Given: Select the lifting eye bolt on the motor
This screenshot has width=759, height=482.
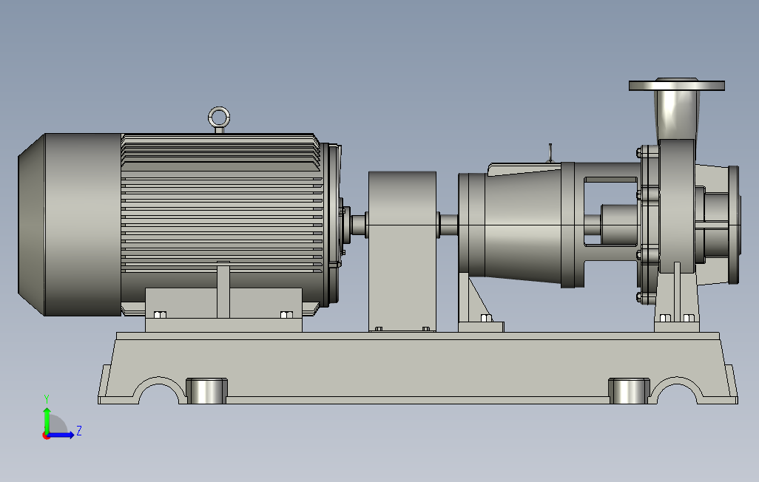Looking at the screenshot, I should pos(219,120).
